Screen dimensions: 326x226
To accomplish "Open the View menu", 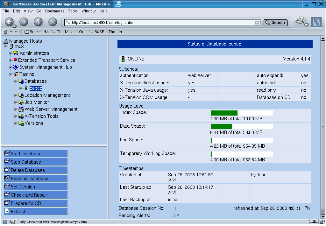I will pyautogui.click(x=28, y=11).
